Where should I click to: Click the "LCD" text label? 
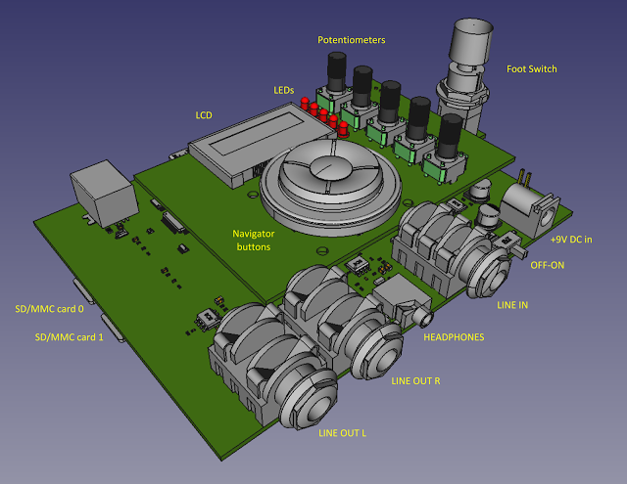tap(204, 114)
